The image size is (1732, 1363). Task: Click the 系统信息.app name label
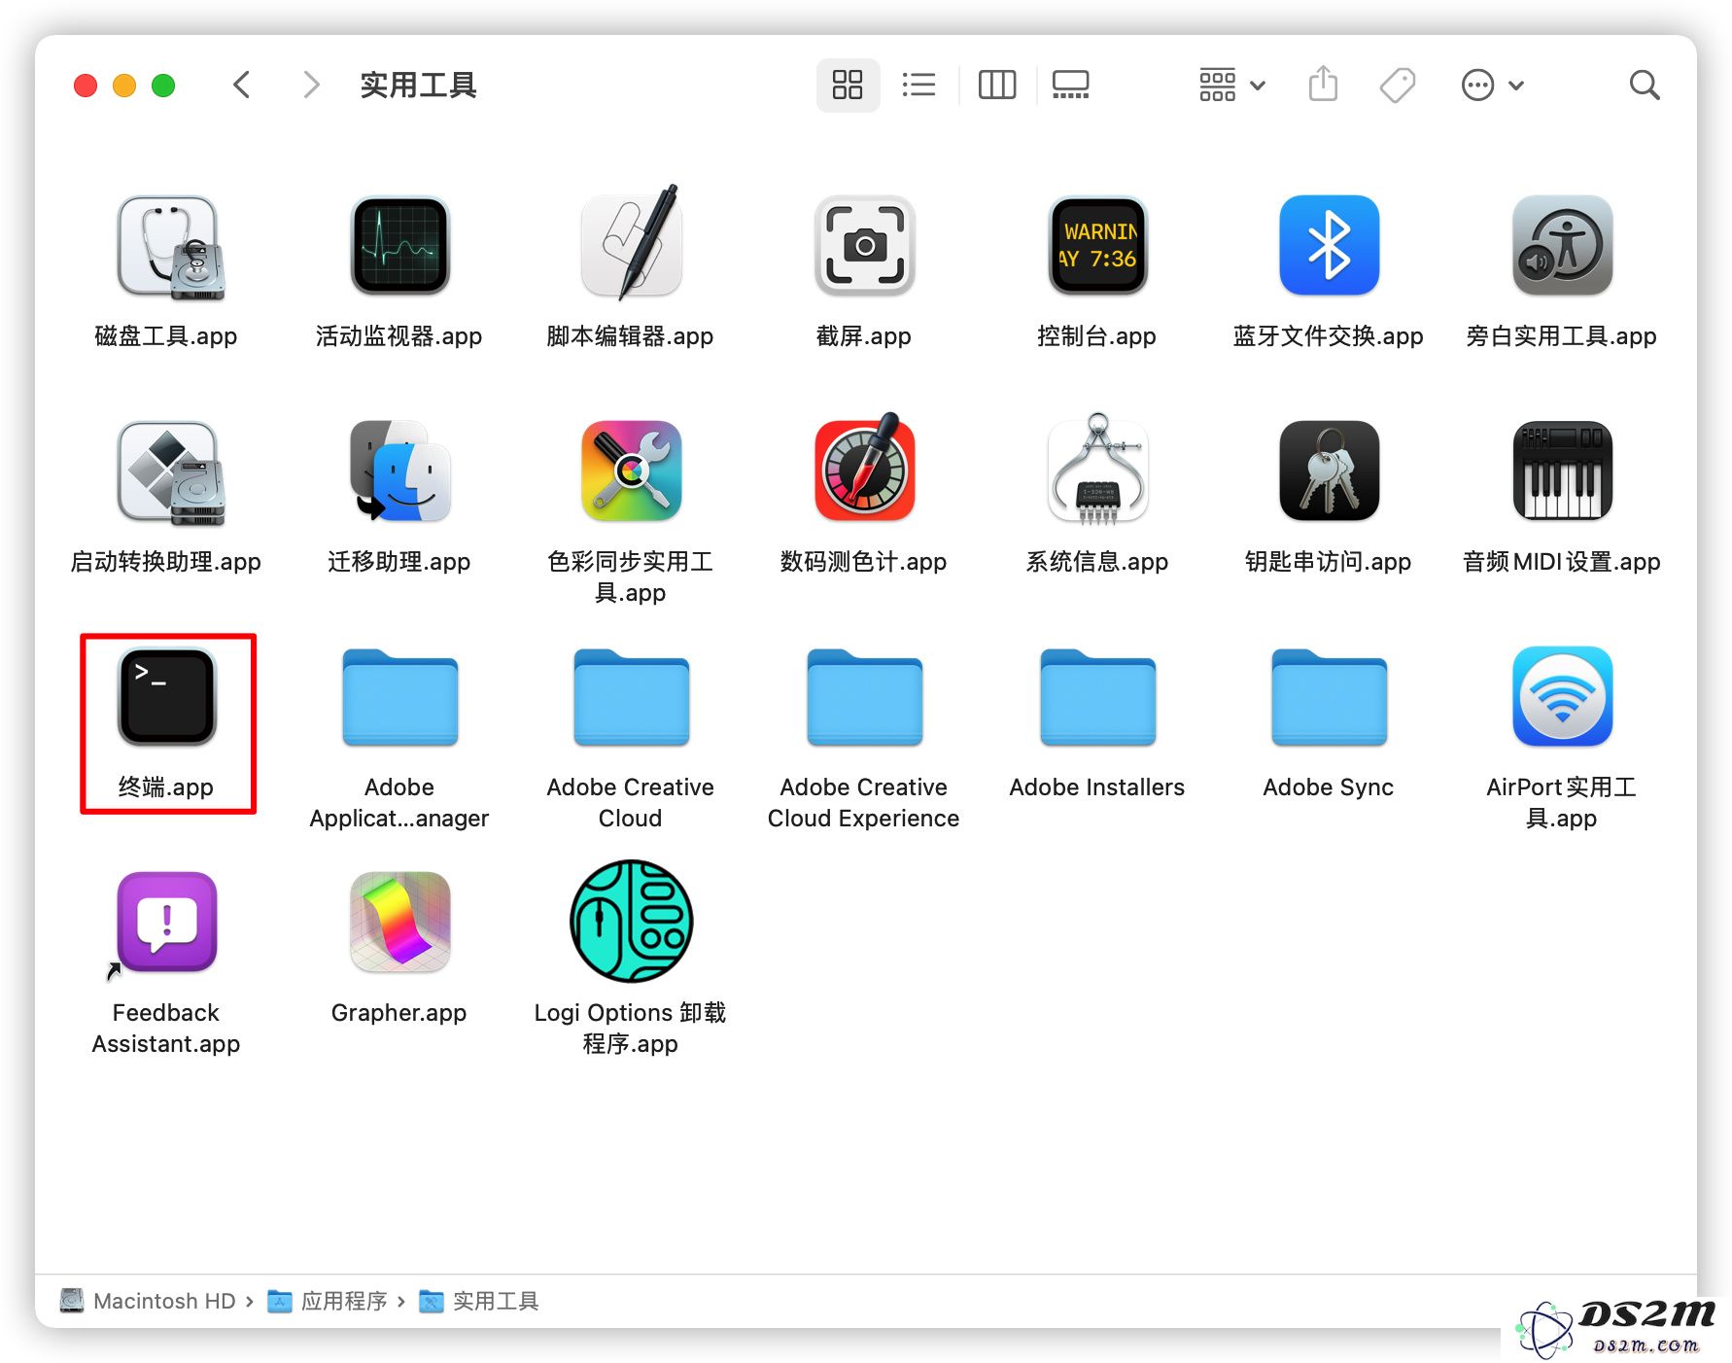tap(1097, 562)
